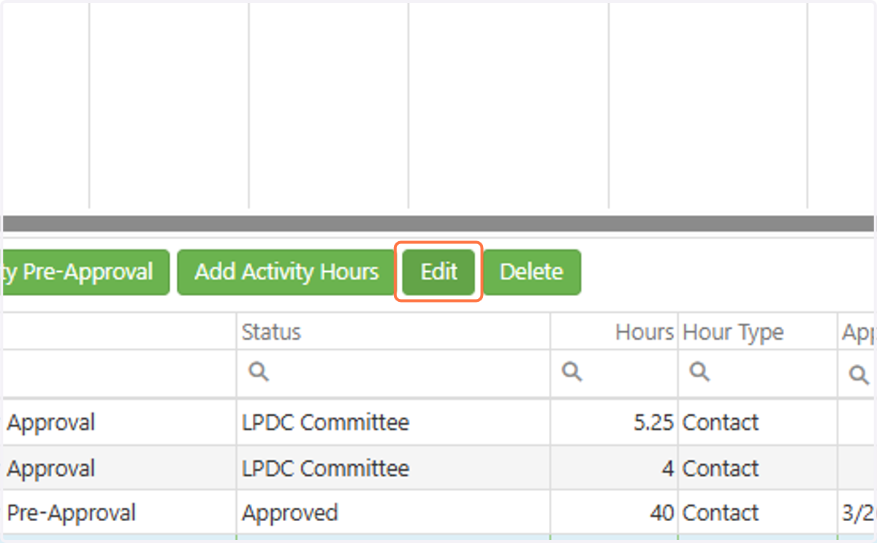Click the Hours filter input field
Screen dimensions: 877x543
click(x=614, y=373)
